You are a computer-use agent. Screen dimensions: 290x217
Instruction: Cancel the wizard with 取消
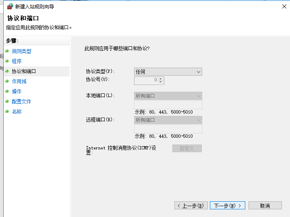click(x=265, y=205)
